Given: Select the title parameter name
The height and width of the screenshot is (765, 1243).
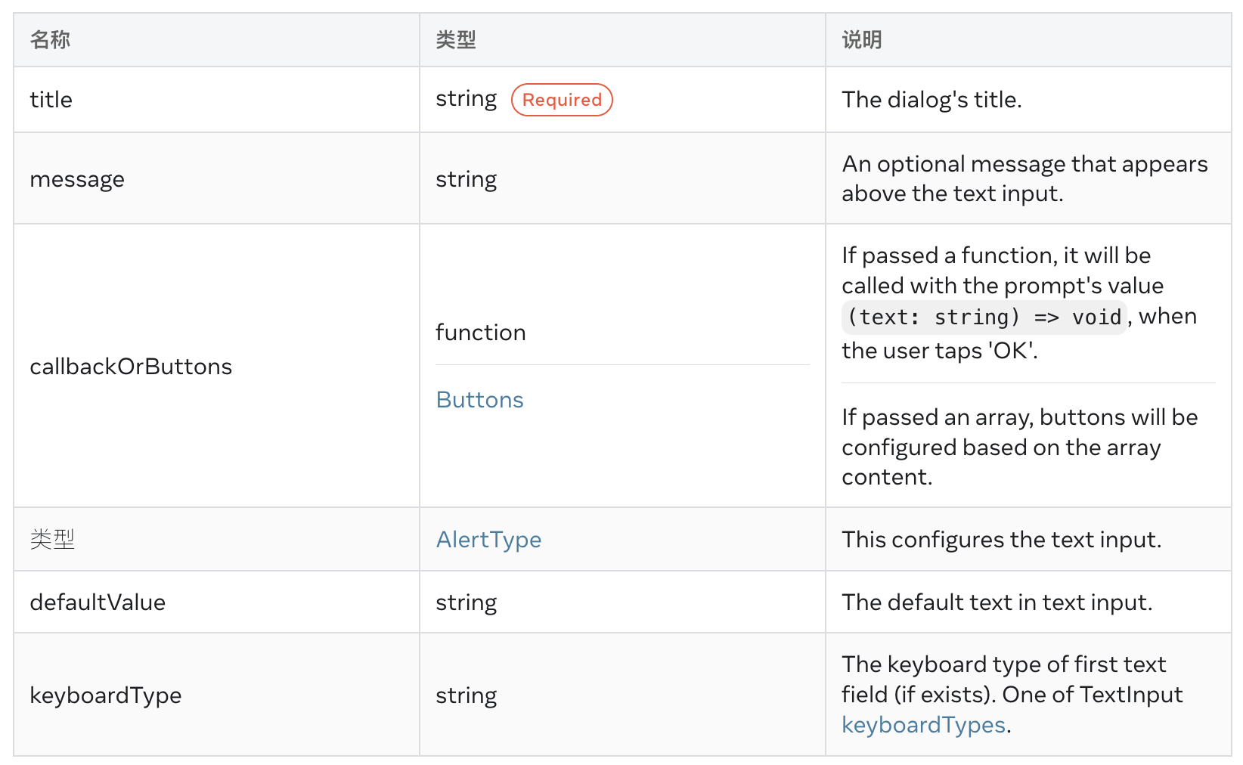Looking at the screenshot, I should click(x=51, y=100).
